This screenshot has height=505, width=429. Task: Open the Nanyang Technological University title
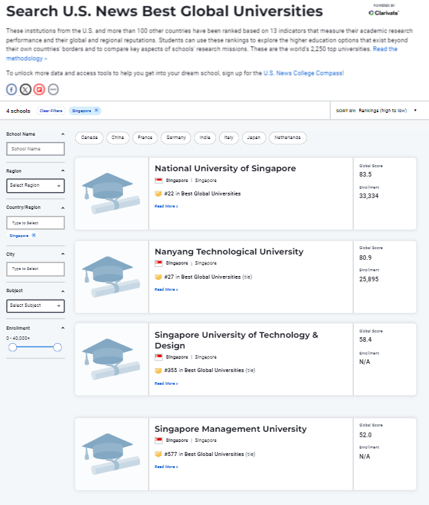tap(229, 252)
